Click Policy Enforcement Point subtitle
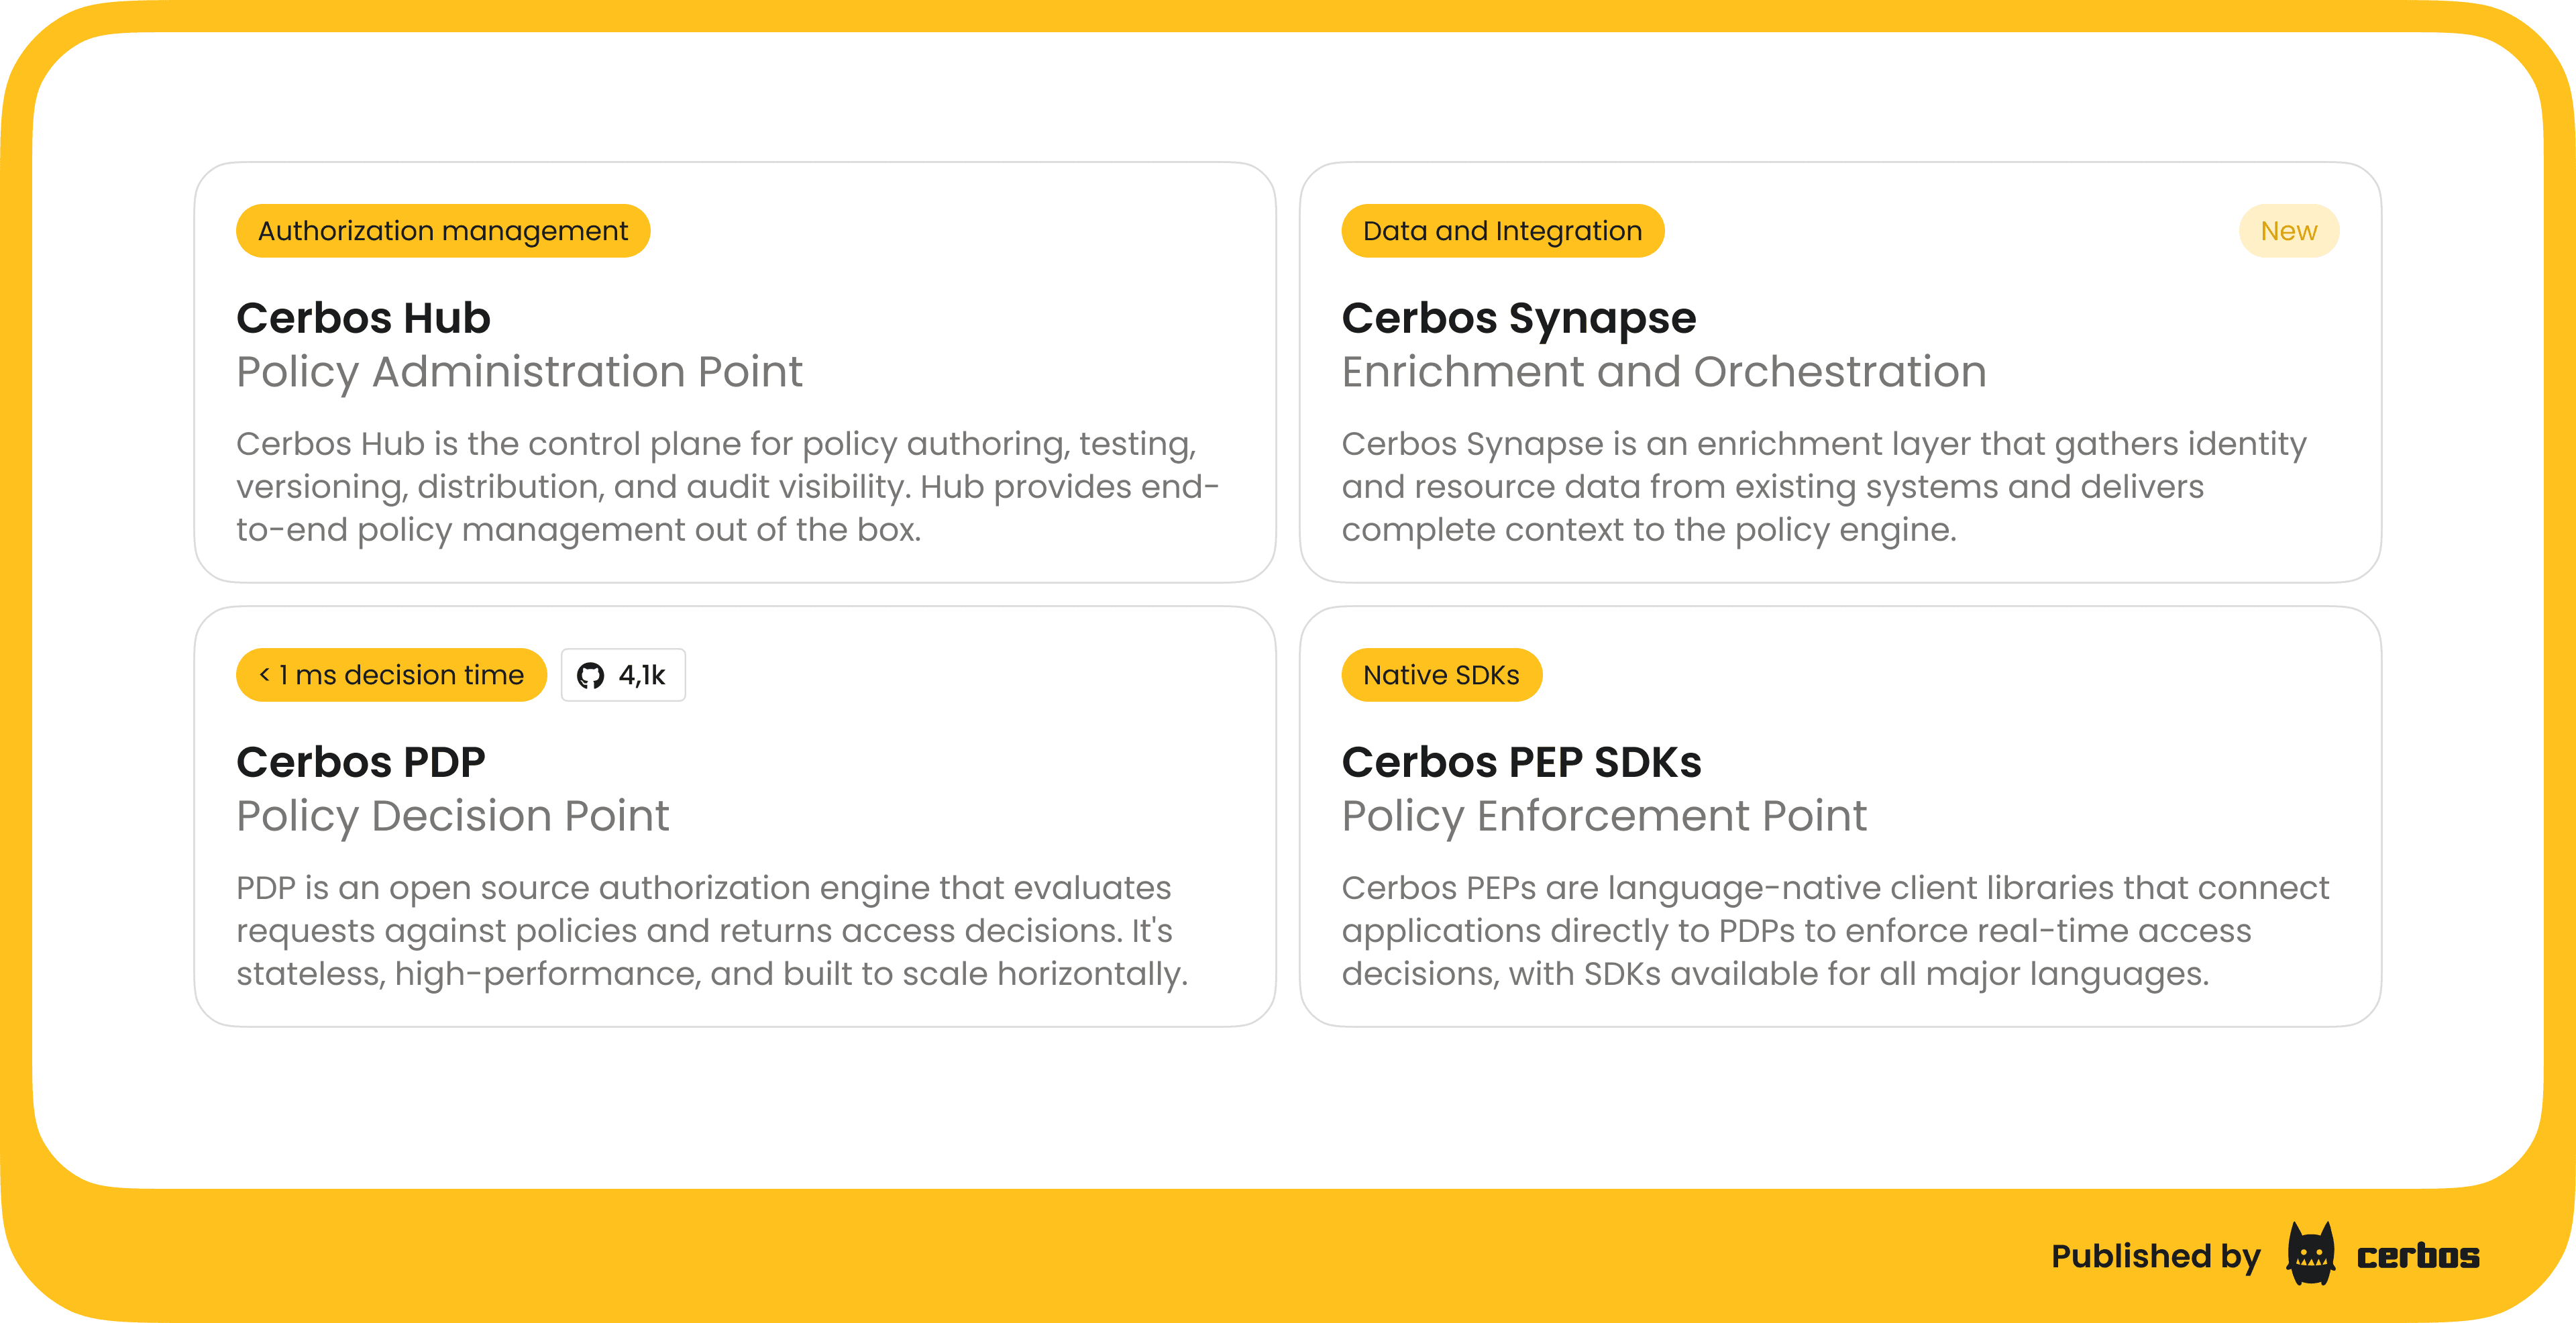This screenshot has height=1323, width=2576. click(1603, 816)
